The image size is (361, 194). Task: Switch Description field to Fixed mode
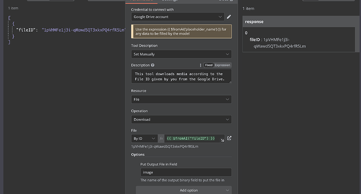point(209,65)
